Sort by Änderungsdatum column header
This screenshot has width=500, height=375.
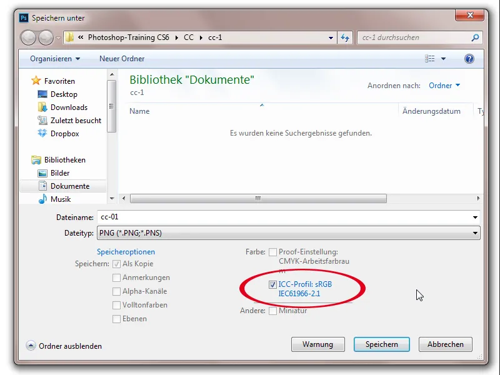click(431, 111)
